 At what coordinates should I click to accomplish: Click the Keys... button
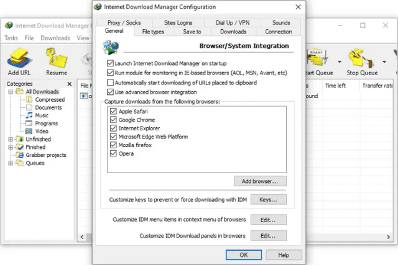click(x=268, y=200)
